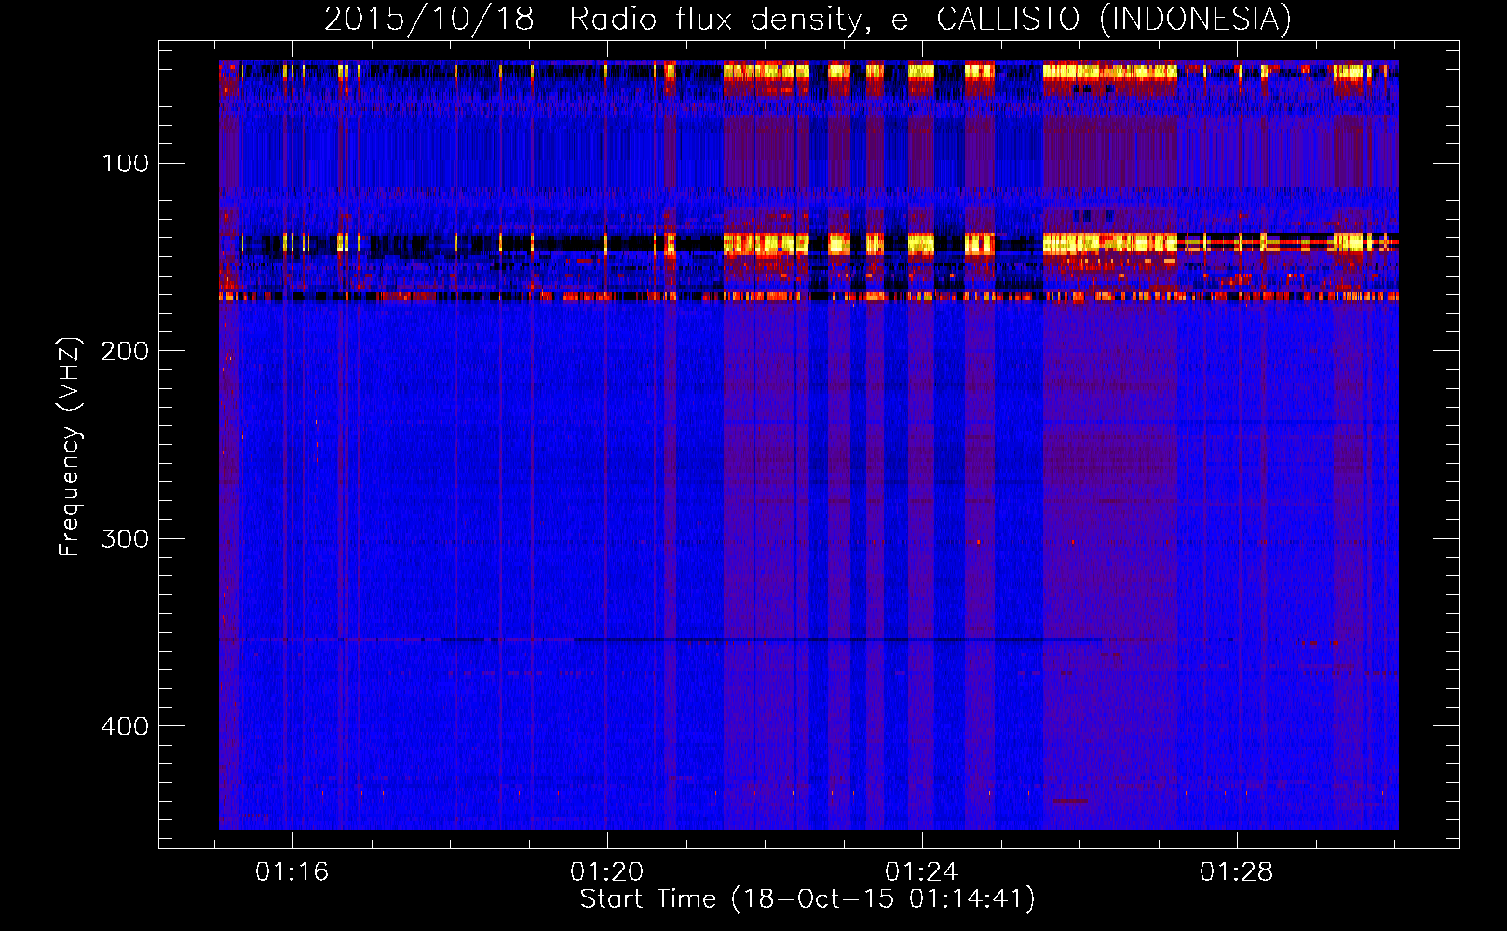Click the '300' frequency tick label
Image resolution: width=1507 pixels, height=931 pixels.
tap(125, 539)
